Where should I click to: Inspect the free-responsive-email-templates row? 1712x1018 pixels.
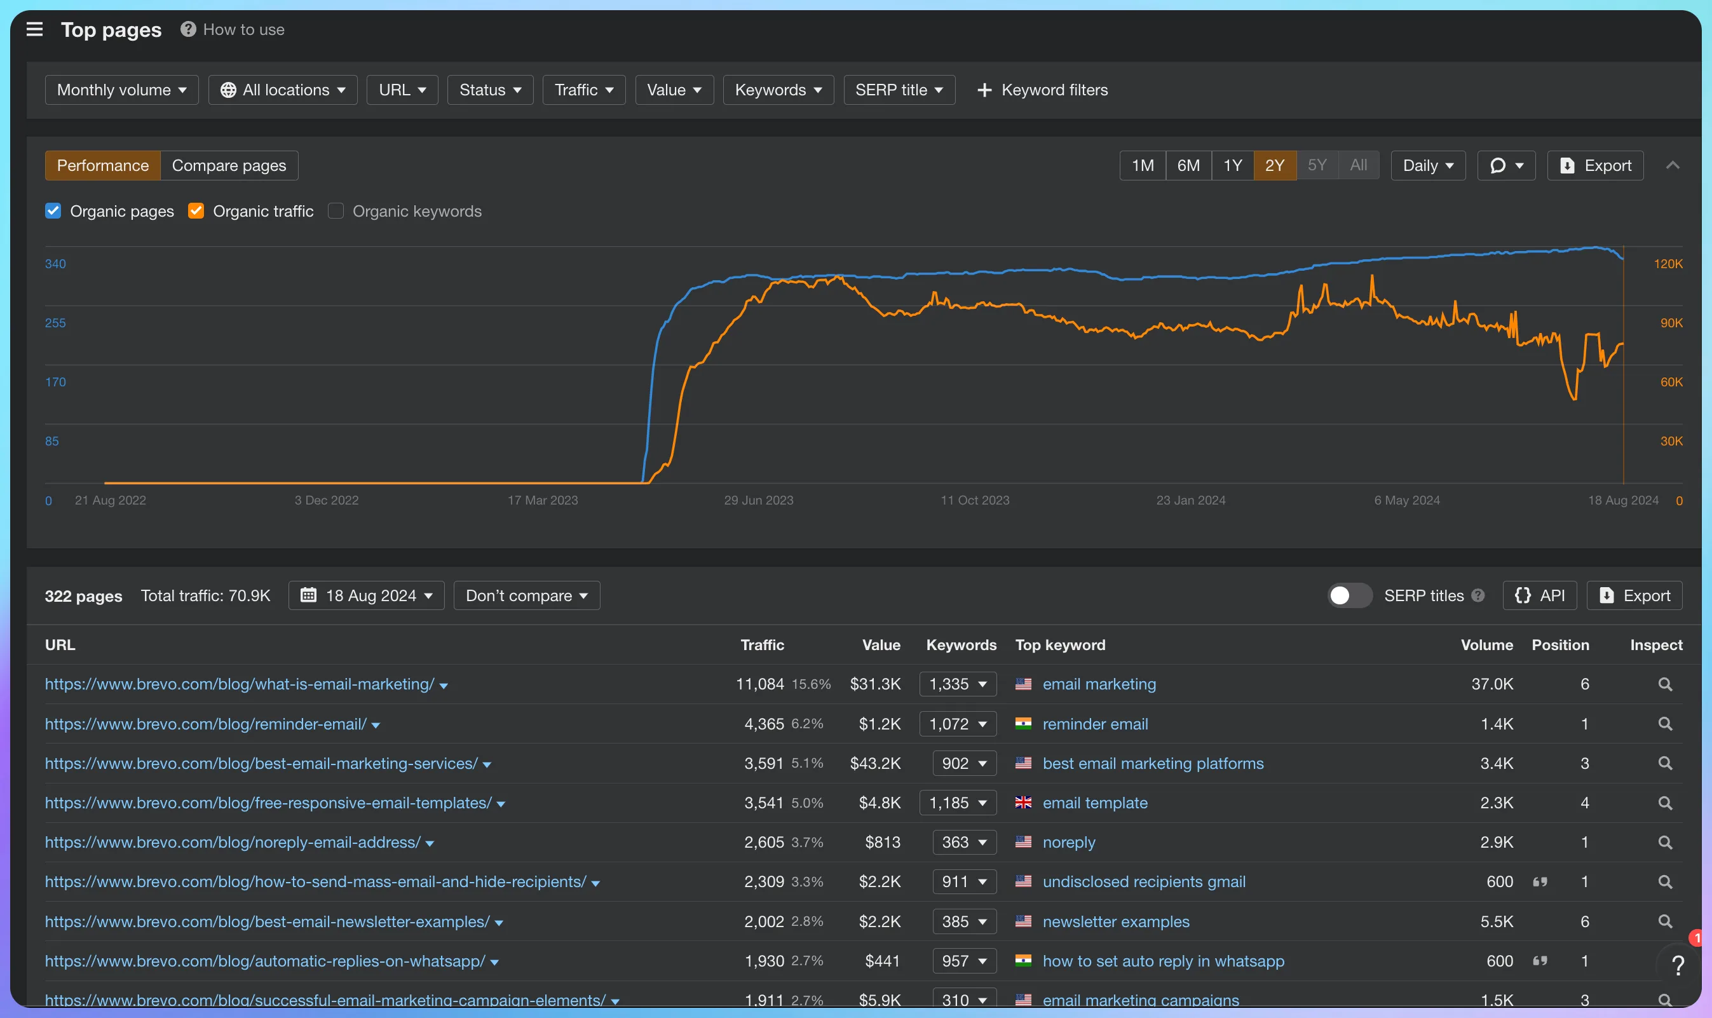pos(1665,803)
